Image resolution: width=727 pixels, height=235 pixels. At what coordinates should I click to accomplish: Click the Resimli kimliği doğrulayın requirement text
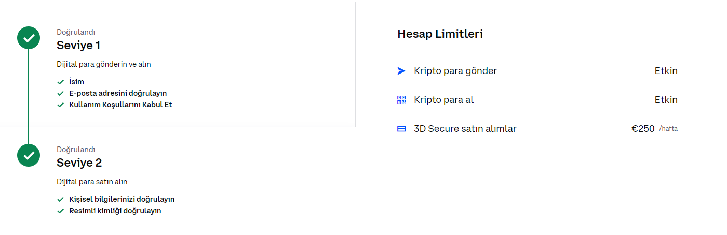coord(115,211)
